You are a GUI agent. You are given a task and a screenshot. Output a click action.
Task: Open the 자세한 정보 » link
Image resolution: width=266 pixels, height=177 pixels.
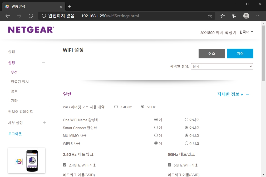[230, 94]
